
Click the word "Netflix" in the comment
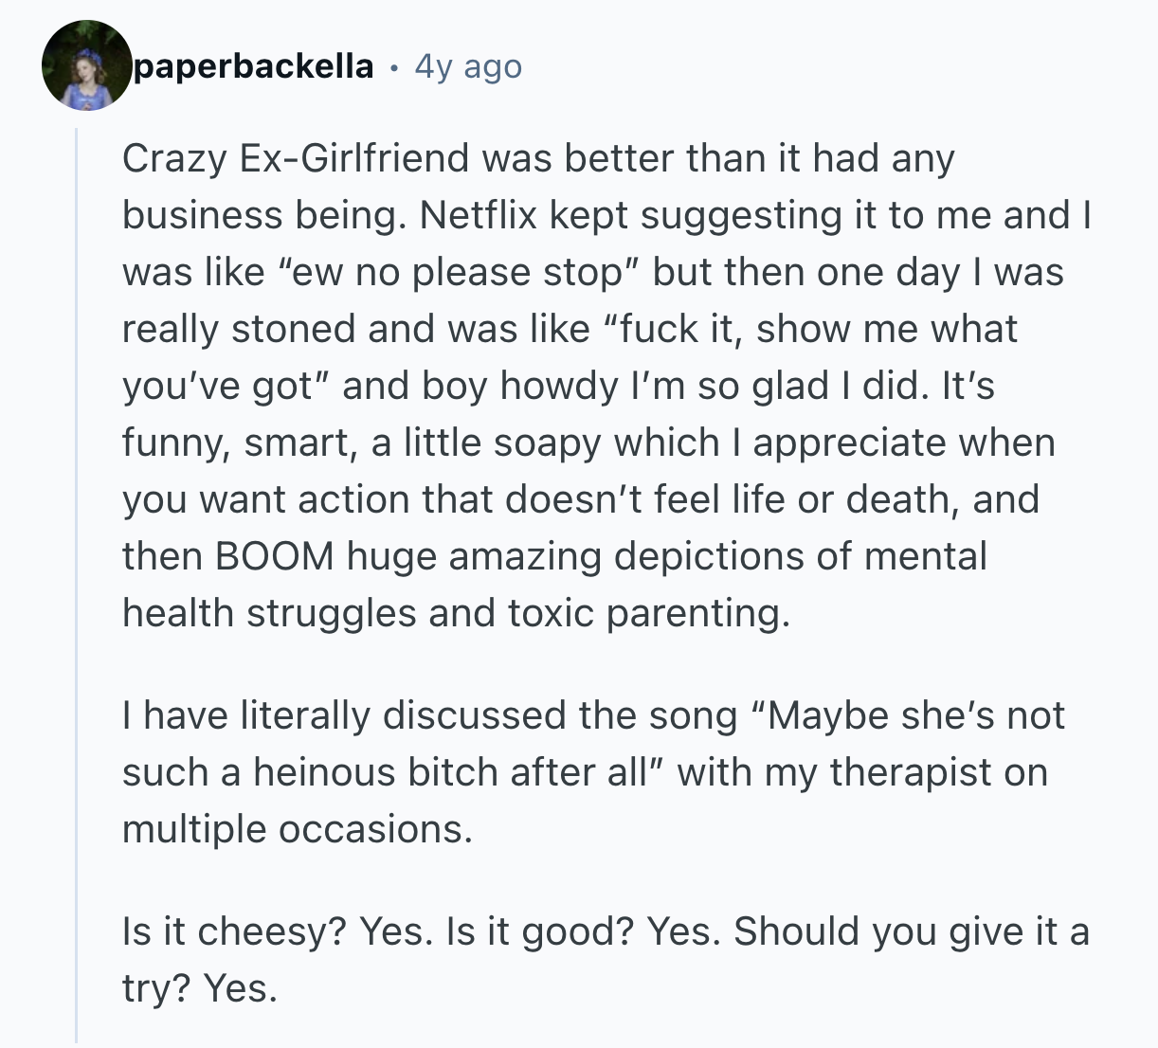tap(479, 215)
